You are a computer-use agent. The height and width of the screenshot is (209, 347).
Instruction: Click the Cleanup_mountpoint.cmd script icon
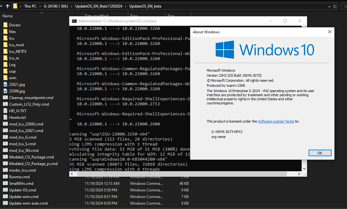tap(6, 97)
